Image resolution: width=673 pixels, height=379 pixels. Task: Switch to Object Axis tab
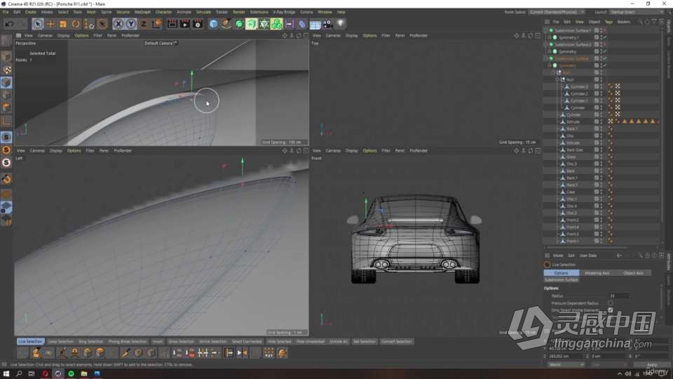click(x=633, y=273)
